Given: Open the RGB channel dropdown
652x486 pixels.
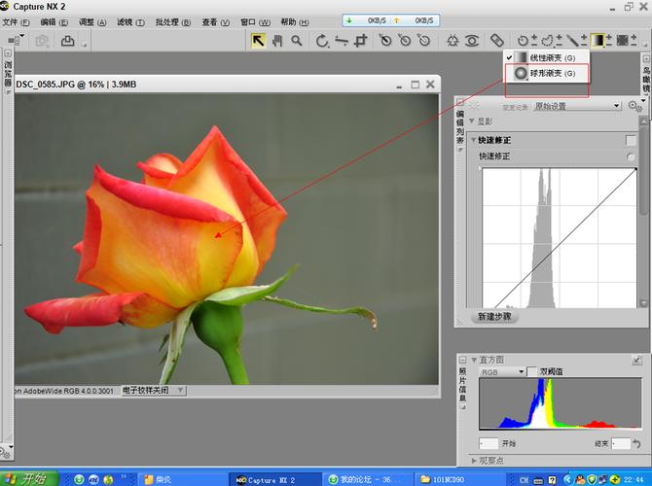Looking at the screenshot, I should pyautogui.click(x=501, y=371).
